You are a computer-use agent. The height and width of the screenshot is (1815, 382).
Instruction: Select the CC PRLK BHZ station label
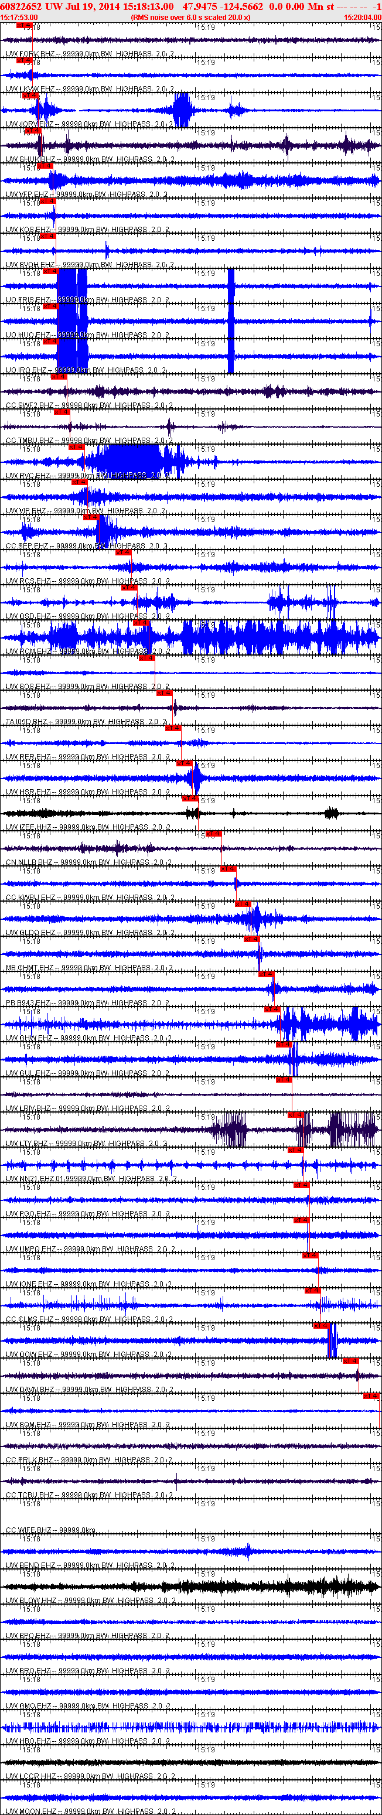[90, 1461]
